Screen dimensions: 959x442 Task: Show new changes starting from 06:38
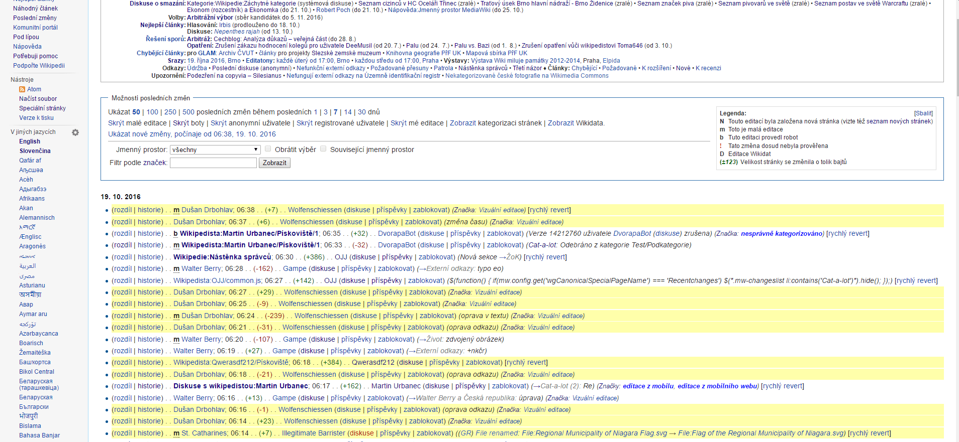(x=192, y=134)
